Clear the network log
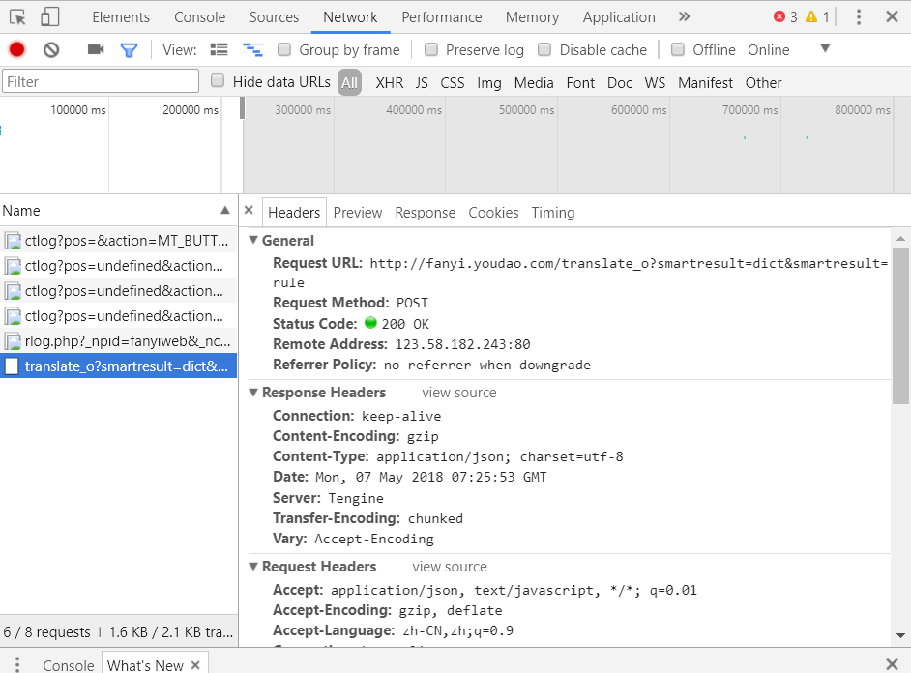The height and width of the screenshot is (673, 911). (51, 50)
